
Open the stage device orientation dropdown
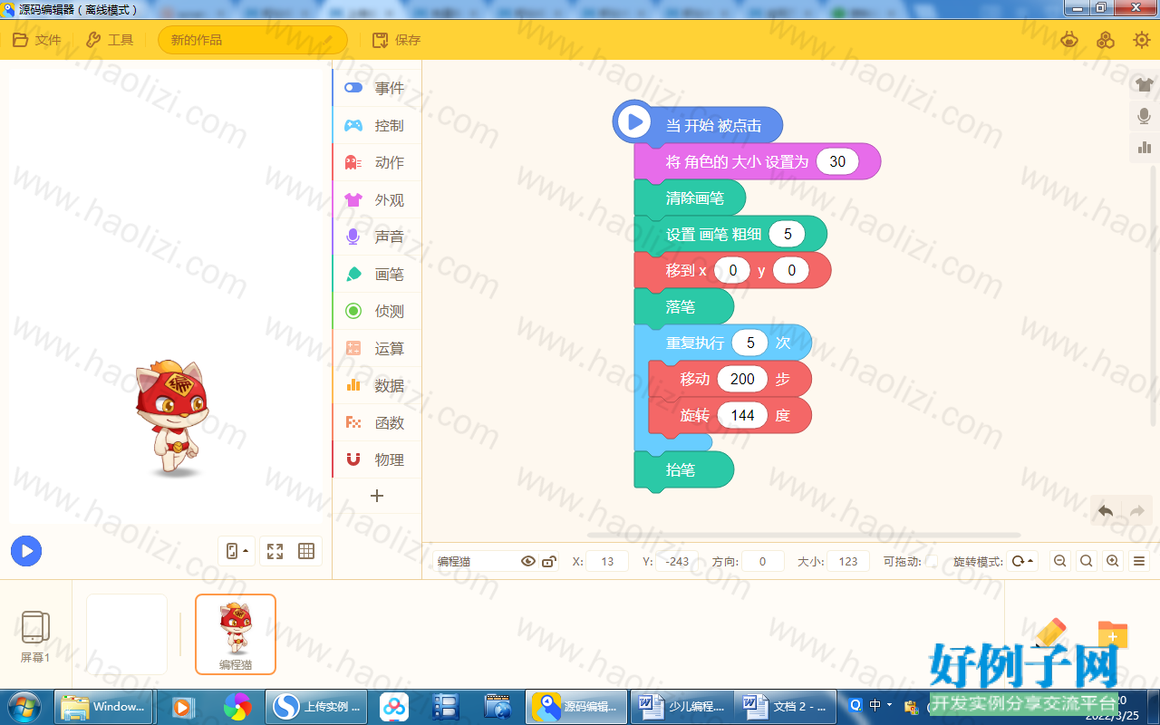pos(237,551)
